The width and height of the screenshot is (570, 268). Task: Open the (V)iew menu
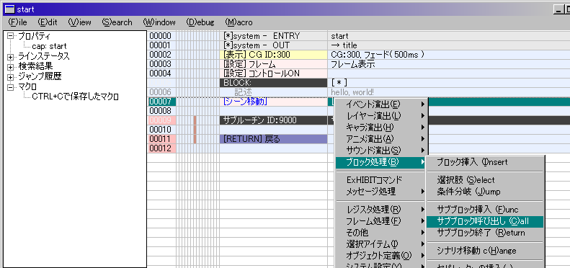tap(79, 22)
